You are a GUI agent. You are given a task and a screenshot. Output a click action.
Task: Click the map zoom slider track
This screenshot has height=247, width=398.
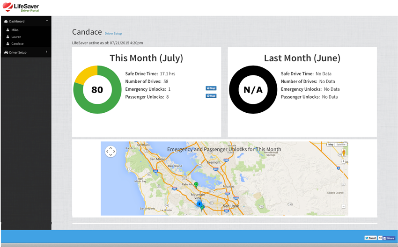pyautogui.click(x=343, y=184)
